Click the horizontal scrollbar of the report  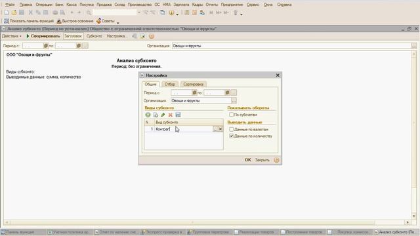(192, 222)
